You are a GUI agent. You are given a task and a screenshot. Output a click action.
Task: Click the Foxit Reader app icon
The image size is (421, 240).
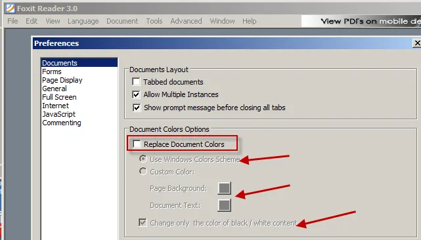pyautogui.click(x=10, y=9)
